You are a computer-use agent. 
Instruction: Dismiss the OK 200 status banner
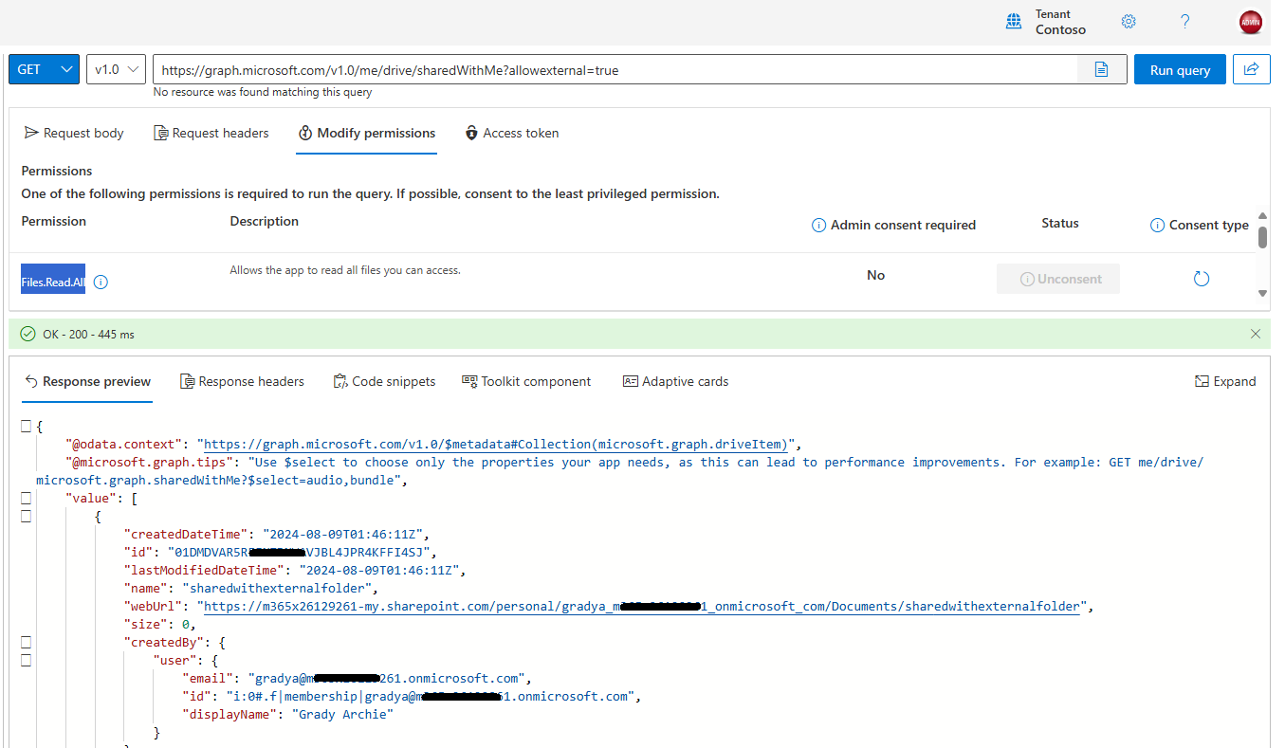tap(1256, 334)
